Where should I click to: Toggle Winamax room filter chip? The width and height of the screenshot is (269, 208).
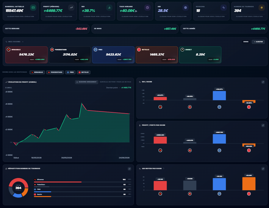[x=37, y=72]
